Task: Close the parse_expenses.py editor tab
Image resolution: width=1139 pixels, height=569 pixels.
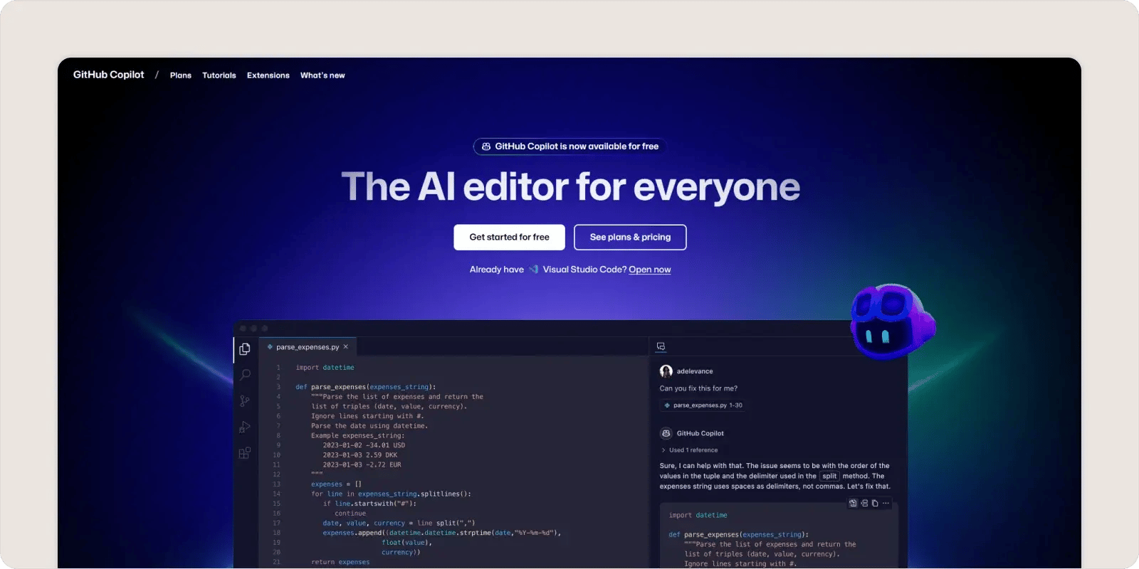Action: 346,347
